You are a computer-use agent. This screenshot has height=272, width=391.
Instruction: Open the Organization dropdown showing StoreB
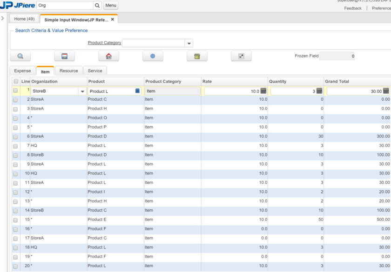click(x=82, y=91)
